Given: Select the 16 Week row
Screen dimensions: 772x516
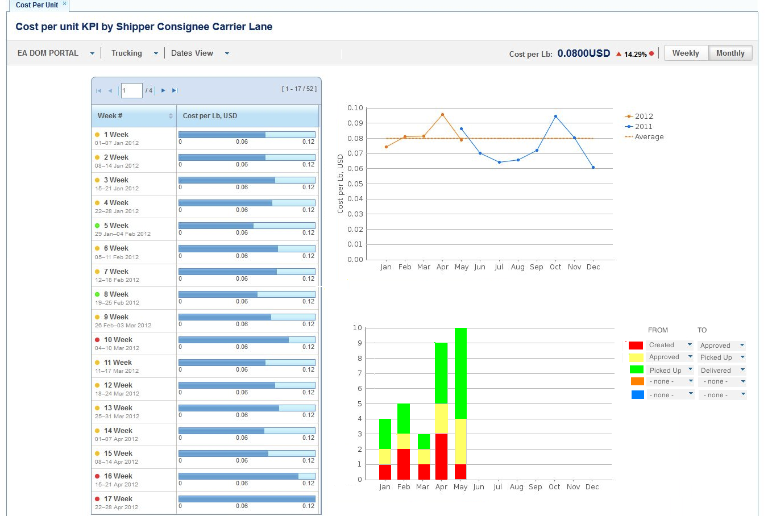Looking at the screenshot, I should (x=205, y=480).
